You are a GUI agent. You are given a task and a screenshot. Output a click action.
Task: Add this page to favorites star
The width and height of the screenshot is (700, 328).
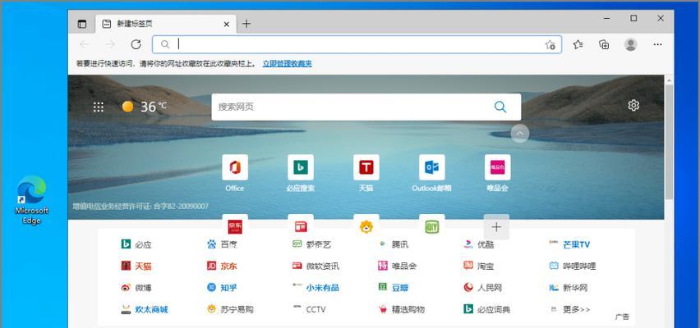point(550,44)
